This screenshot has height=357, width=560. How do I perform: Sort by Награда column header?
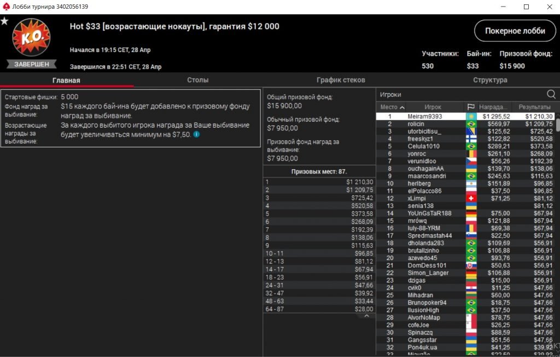pyautogui.click(x=494, y=107)
